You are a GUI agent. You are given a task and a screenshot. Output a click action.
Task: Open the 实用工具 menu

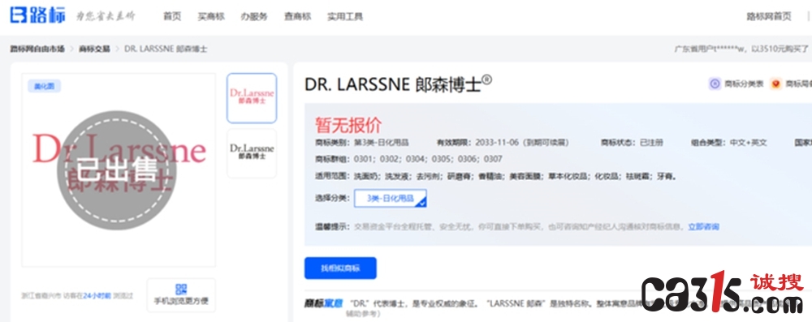[x=345, y=16]
